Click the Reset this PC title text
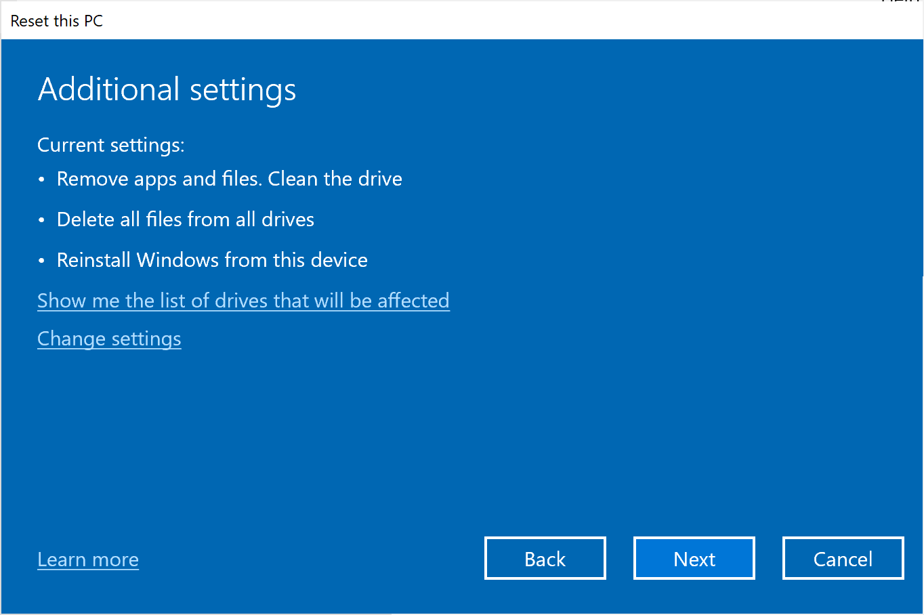The width and height of the screenshot is (924, 615). point(56,21)
